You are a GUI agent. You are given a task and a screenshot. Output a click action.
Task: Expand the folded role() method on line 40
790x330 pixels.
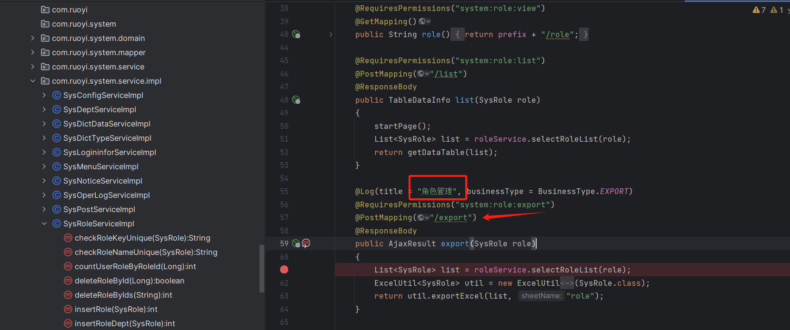[331, 35]
